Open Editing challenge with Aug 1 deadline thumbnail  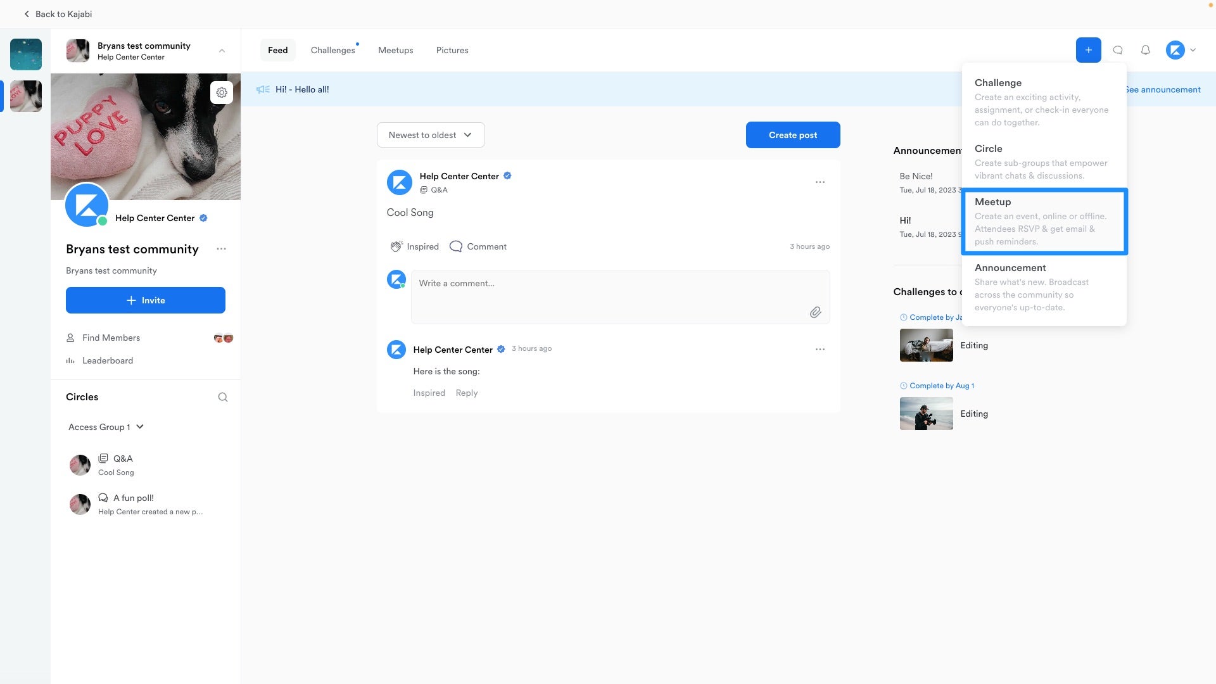[x=927, y=414]
